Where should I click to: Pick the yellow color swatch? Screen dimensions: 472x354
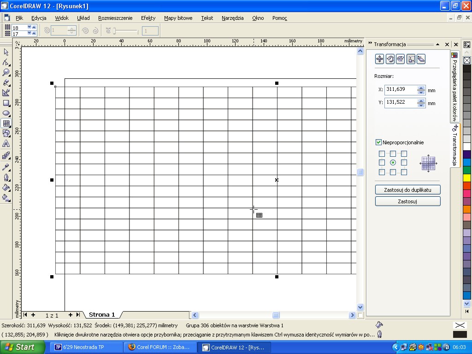click(x=467, y=178)
